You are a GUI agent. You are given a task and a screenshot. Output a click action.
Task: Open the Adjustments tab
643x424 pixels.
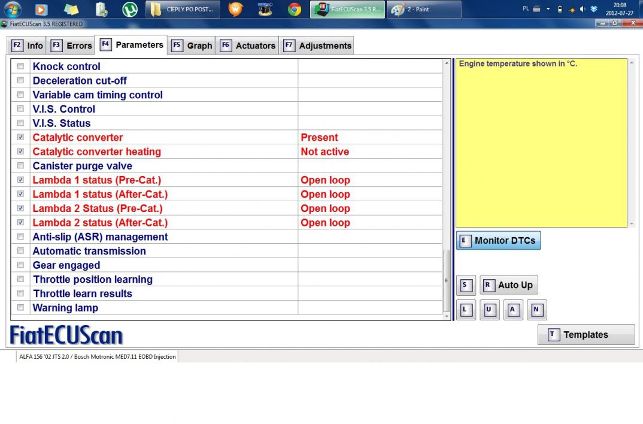(x=317, y=46)
